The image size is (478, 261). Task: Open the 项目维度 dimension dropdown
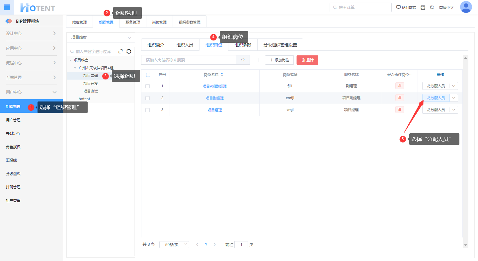click(101, 37)
